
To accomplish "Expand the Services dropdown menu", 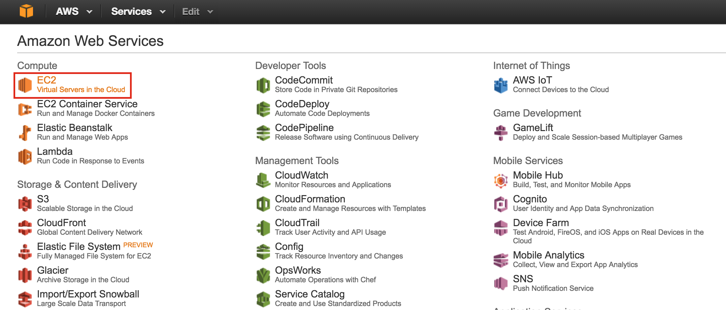I will pyautogui.click(x=138, y=12).
